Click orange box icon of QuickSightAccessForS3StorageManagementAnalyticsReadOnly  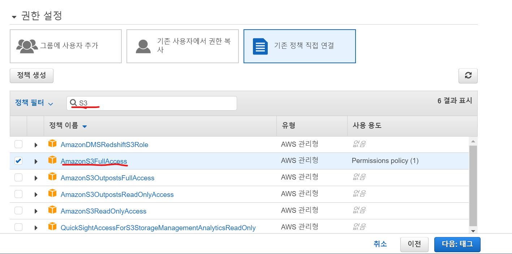(52, 227)
